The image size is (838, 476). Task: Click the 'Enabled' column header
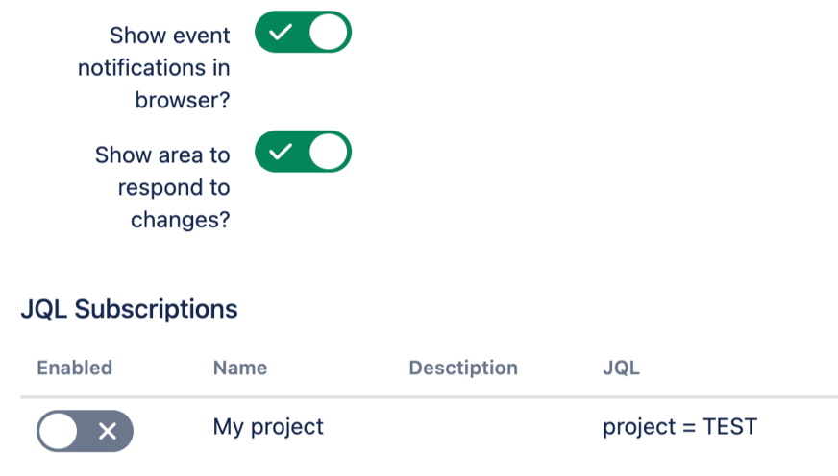click(74, 368)
